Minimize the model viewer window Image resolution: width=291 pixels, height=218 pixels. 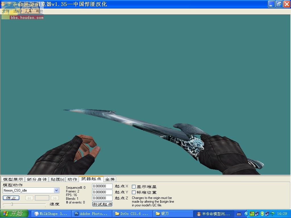click(271, 4)
